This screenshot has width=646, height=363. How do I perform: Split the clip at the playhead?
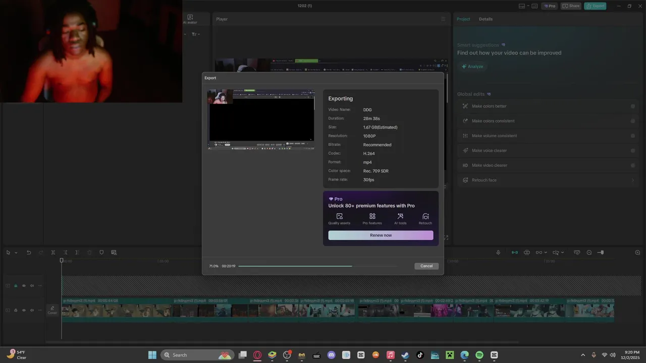pos(53,253)
